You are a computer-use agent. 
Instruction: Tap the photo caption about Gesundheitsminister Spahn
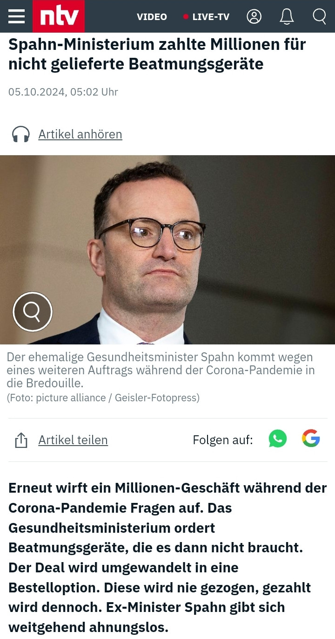[161, 370]
